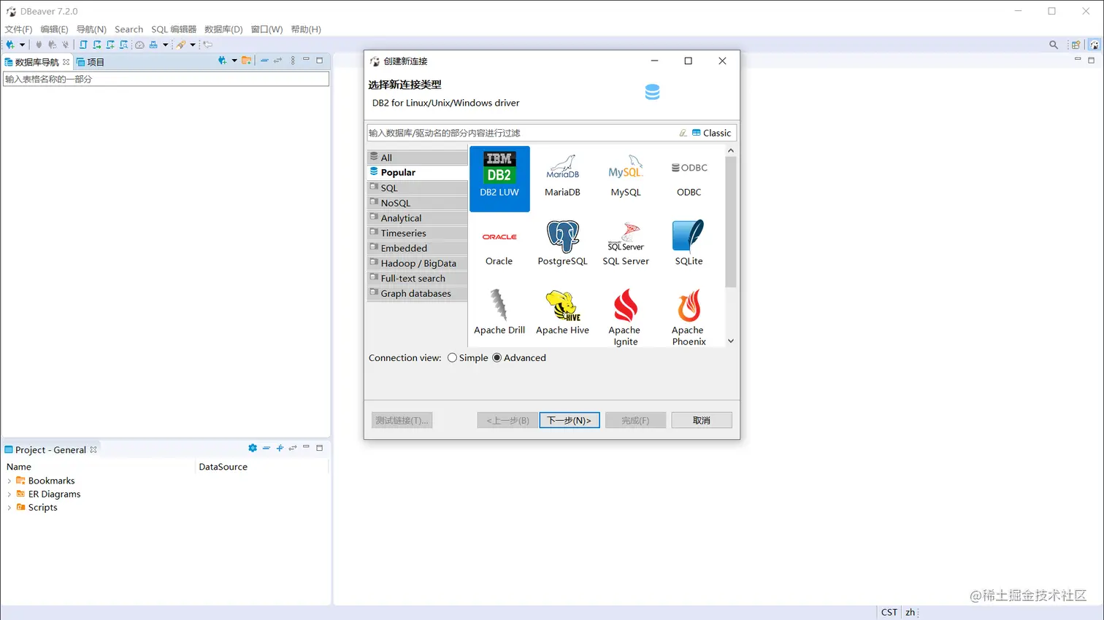The image size is (1104, 620).
Task: Click the grey Connect plug icon in main toolbar
Action: point(39,44)
